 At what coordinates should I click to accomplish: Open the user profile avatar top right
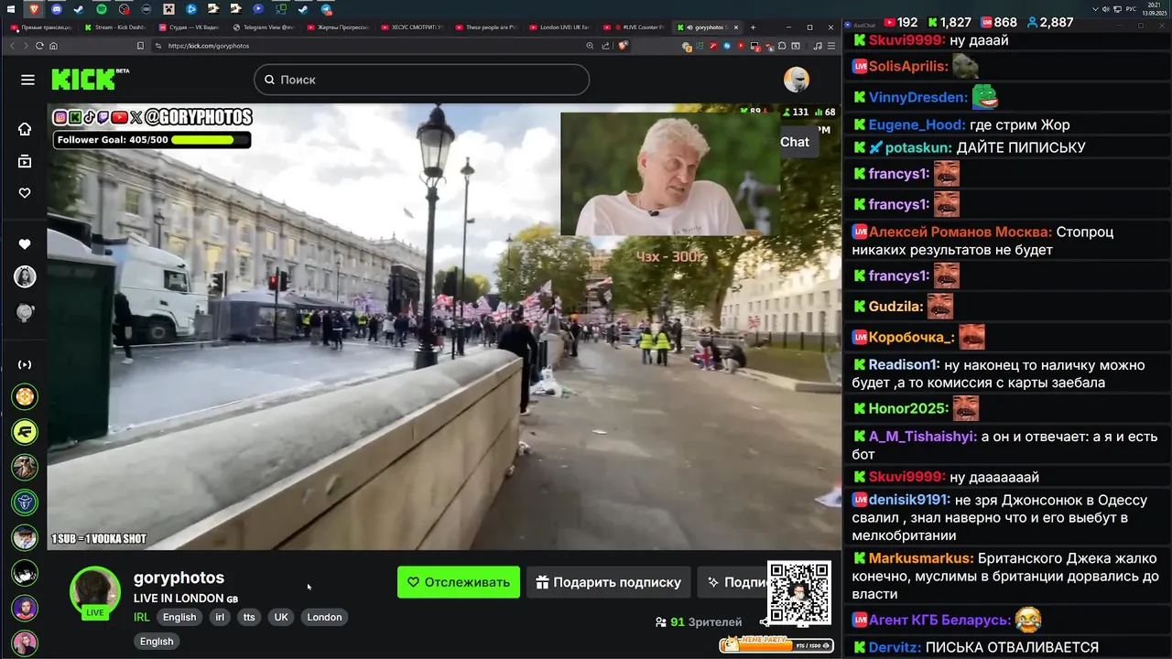(797, 80)
